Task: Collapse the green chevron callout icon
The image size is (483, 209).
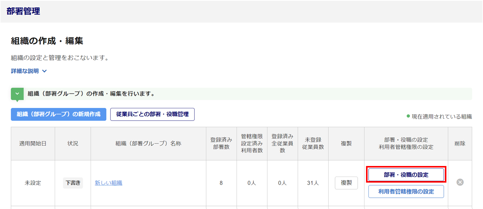Action: pos(17,94)
